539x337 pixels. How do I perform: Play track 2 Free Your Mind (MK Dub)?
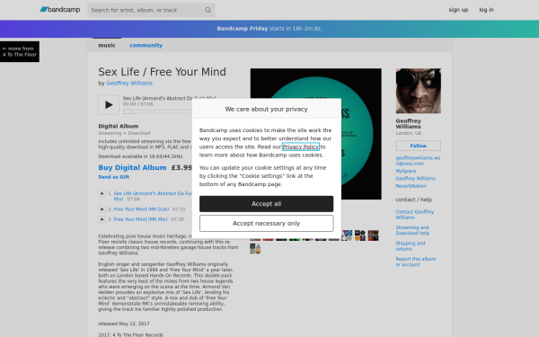pyautogui.click(x=102, y=209)
